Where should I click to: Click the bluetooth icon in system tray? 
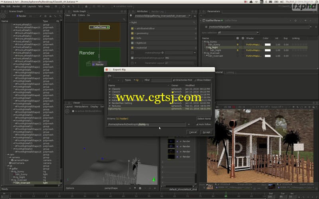(x=266, y=2)
